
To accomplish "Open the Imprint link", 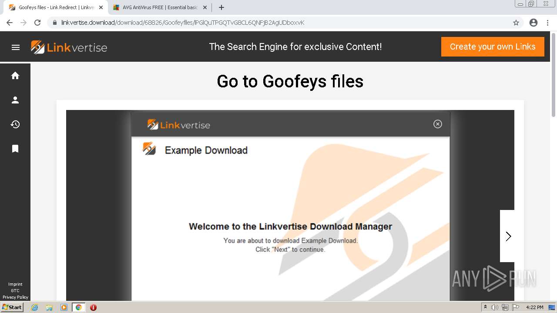I will [x=15, y=284].
